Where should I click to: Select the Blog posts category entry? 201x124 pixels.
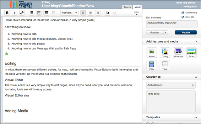coord(154,94)
